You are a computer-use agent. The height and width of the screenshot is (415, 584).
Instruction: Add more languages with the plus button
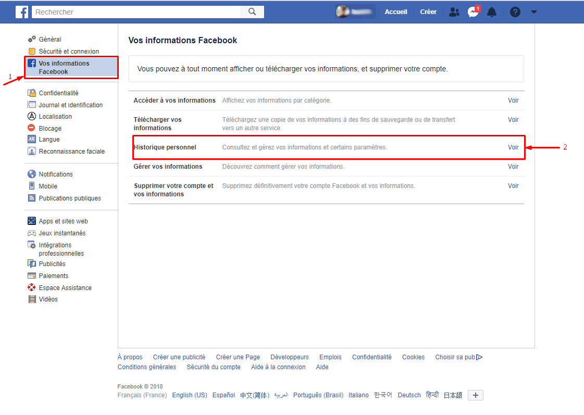pyautogui.click(x=476, y=395)
